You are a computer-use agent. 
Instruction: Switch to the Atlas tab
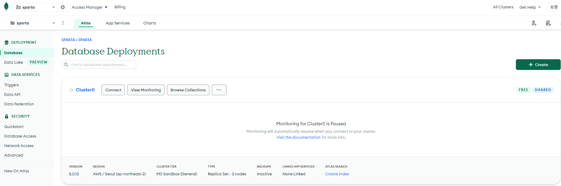pos(86,23)
